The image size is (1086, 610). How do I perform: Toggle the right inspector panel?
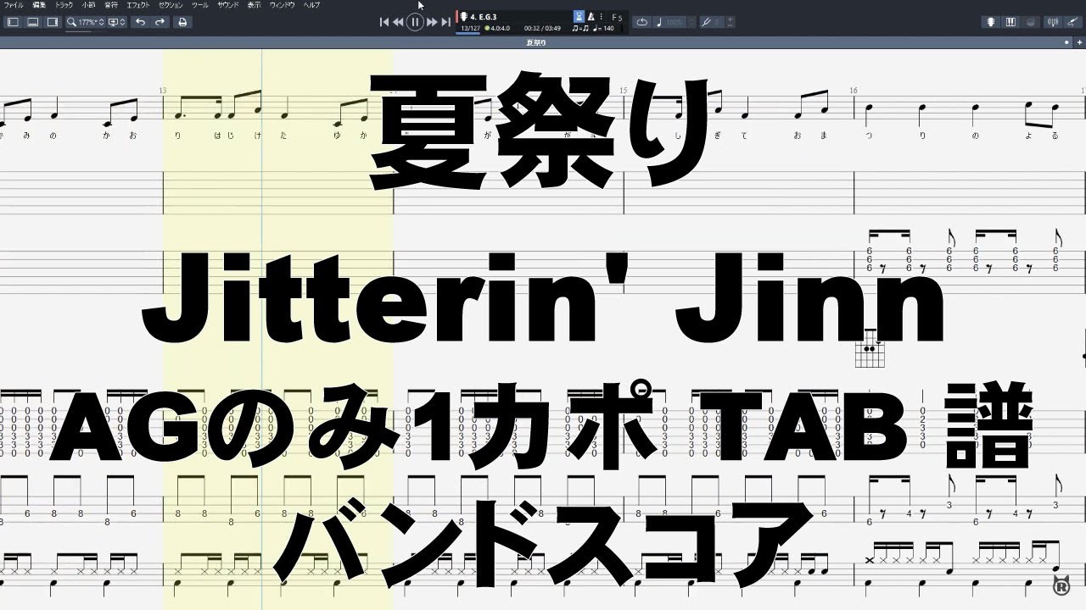click(53, 22)
